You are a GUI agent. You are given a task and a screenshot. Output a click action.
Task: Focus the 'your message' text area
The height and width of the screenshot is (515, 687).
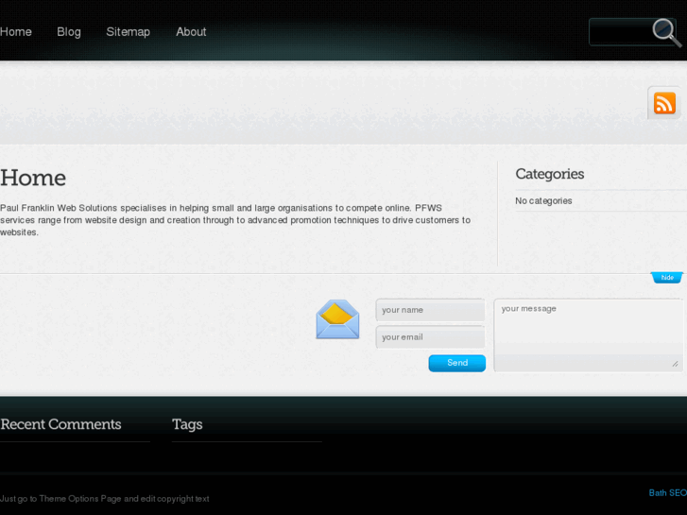[588, 335]
